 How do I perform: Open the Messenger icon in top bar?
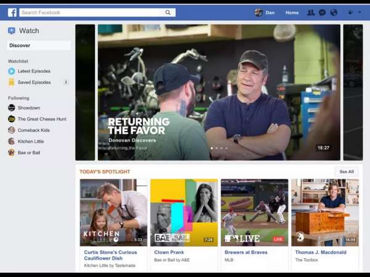322,12
